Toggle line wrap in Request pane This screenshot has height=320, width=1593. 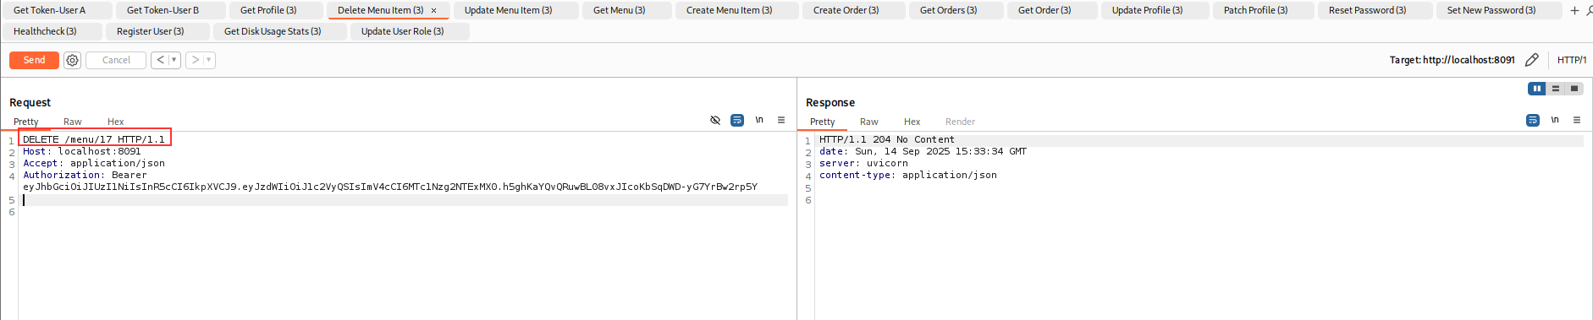[x=737, y=120]
